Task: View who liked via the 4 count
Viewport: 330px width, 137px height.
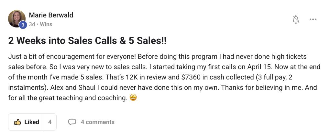Action: 50,122
